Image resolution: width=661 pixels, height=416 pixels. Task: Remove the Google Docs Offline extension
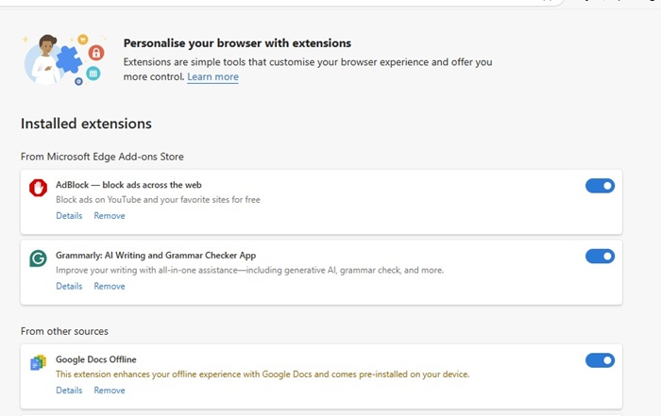(110, 391)
